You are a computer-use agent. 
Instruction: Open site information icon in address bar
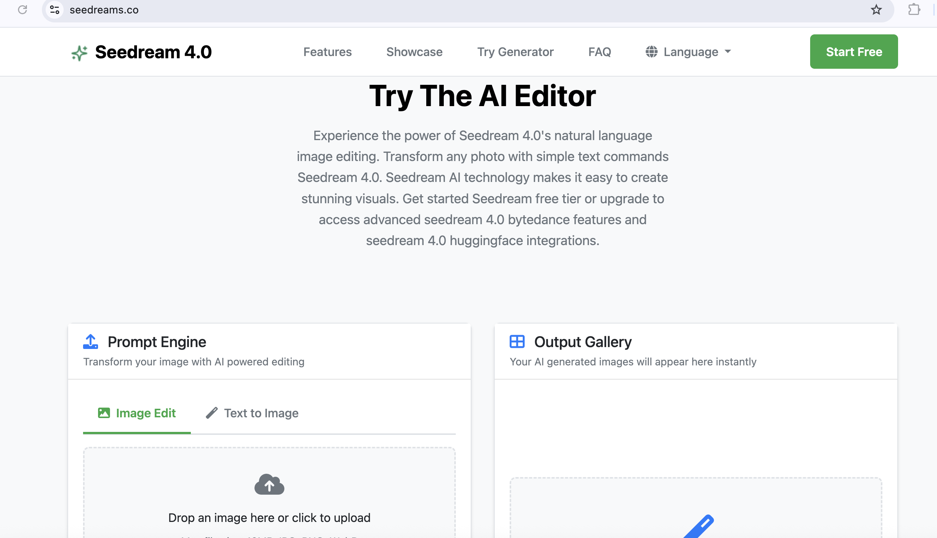tap(55, 10)
